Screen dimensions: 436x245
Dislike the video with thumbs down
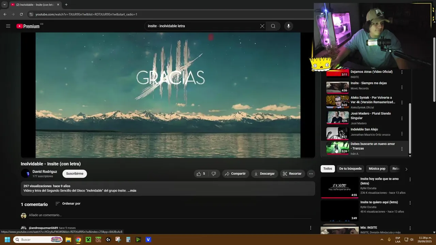214,174
